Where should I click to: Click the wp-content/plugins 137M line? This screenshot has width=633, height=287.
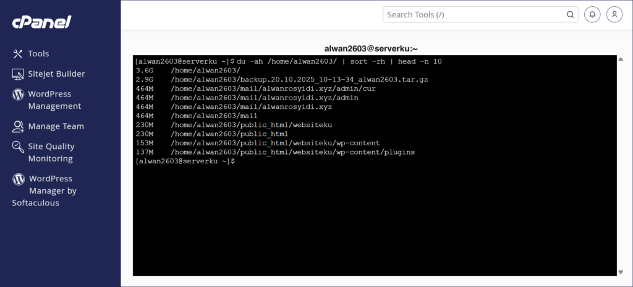275,153
